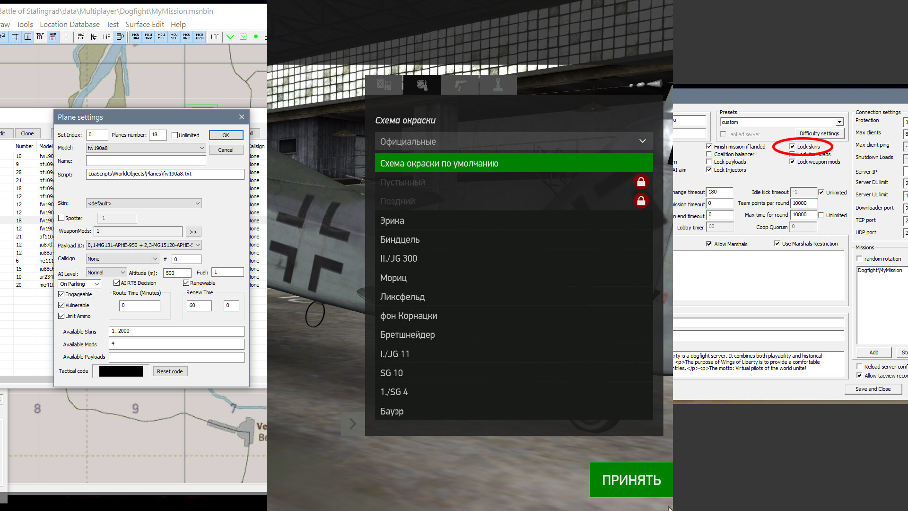The width and height of the screenshot is (908, 511).
Task: Enable the Unlimited planes checkbox
Action: [175, 135]
